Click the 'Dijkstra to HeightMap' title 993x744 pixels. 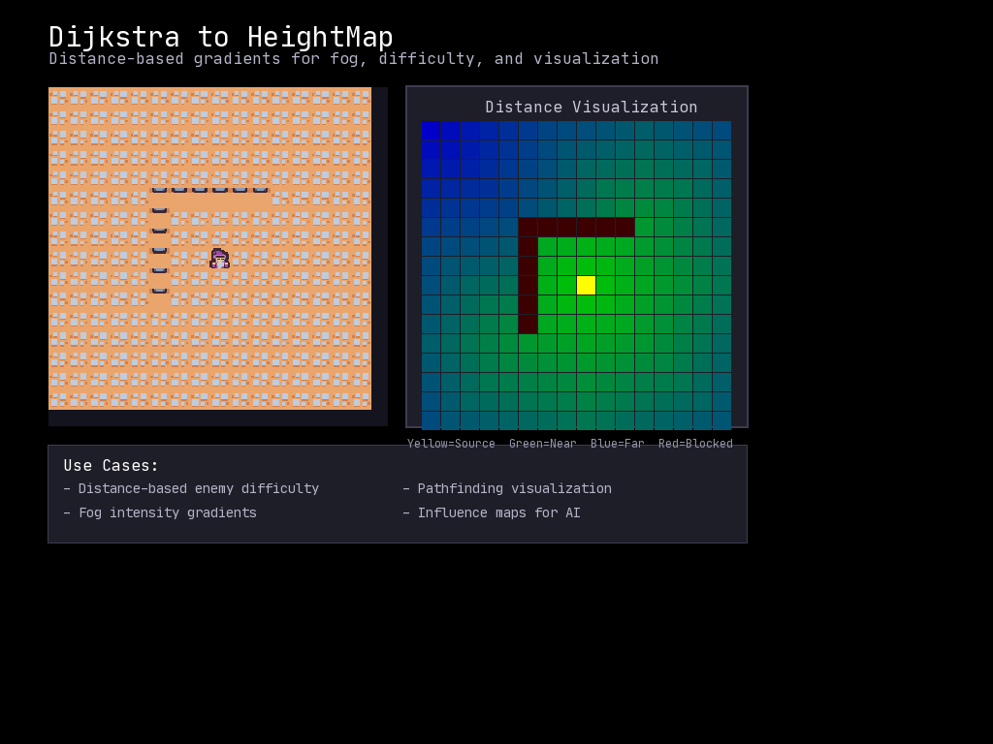click(x=221, y=37)
